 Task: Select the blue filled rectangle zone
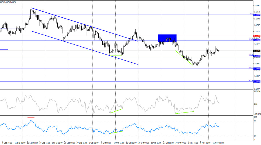167,38
